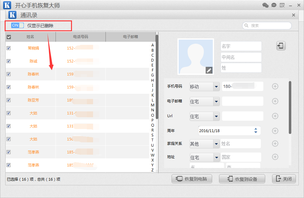This screenshot has height=198, width=304.
Task: Click the Url input field
Action: click(243, 116)
